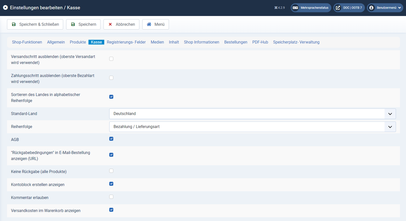406x221 pixels.
Task: Click the floppy disk icon in the Speichern button
Action: (73, 24)
